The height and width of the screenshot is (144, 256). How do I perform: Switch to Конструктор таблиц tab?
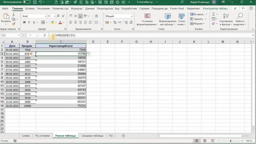215,8
